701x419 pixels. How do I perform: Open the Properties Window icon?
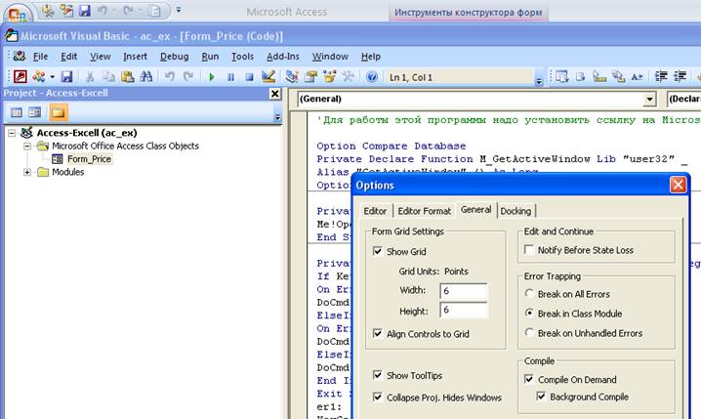310,77
